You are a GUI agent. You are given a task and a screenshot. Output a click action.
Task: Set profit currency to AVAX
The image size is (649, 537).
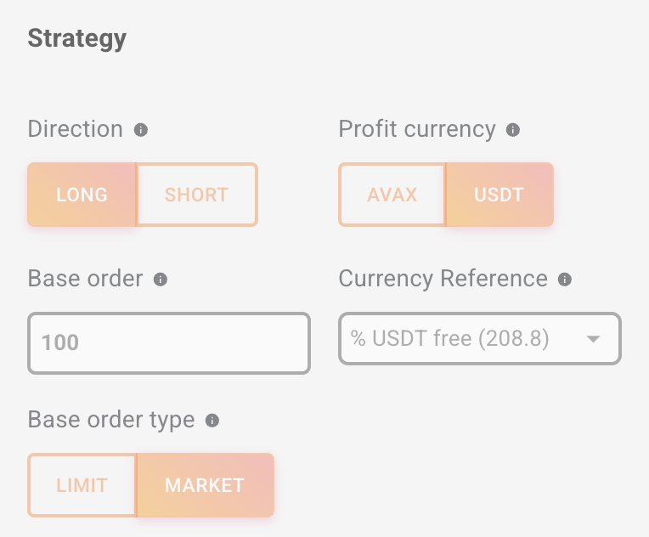click(392, 195)
